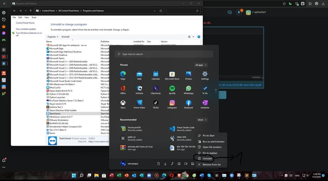
Task: Open the Opera sidebar settings gear
Action: (x=4, y=13)
